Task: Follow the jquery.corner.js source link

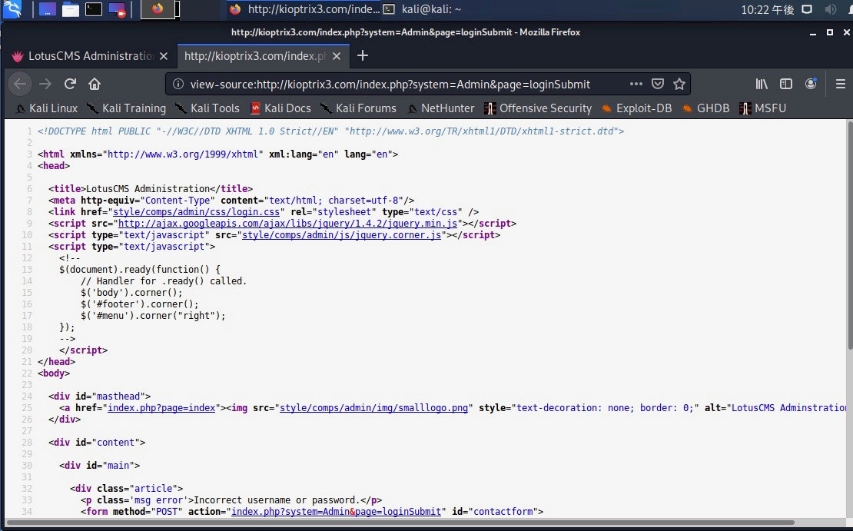Action: click(x=341, y=235)
